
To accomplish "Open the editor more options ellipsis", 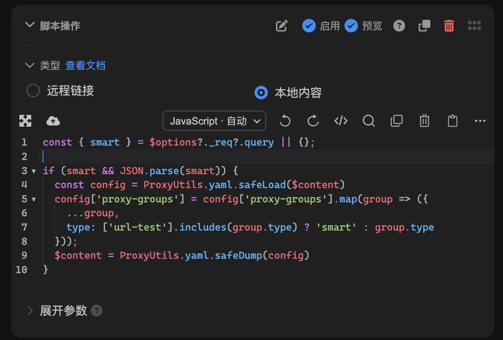I will (480, 121).
